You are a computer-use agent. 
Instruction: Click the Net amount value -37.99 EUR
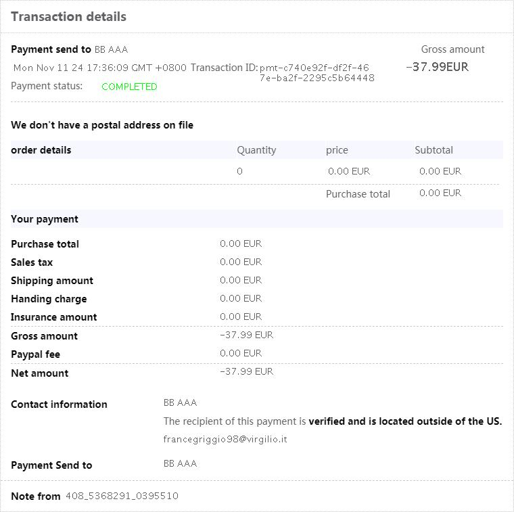[x=246, y=371]
